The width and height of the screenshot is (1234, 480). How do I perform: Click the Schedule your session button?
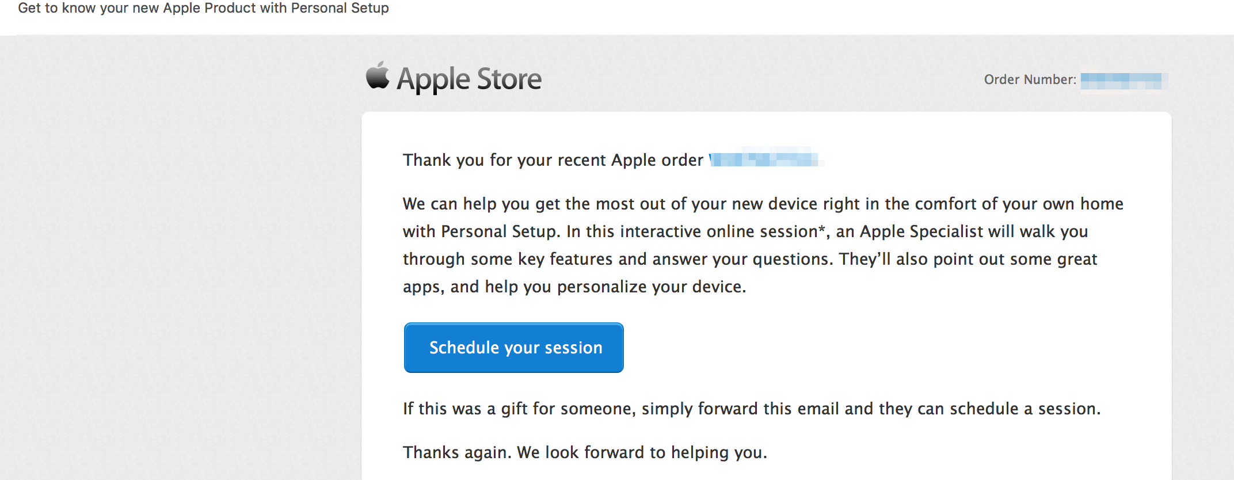514,348
